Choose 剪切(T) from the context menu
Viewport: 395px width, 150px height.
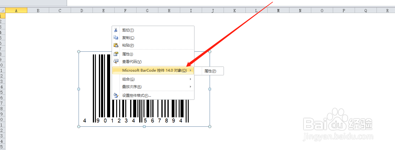pos(153,30)
